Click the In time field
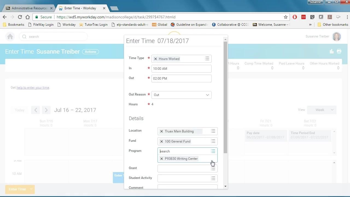Image resolution: width=350 pixels, height=197 pixels. (182, 69)
